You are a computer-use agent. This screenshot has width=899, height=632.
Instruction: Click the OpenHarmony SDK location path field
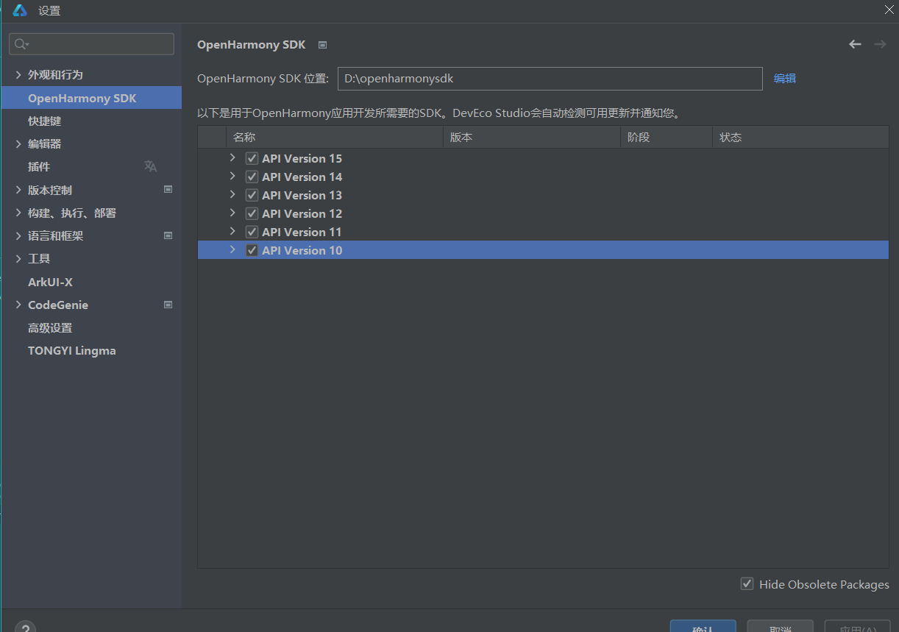point(550,78)
